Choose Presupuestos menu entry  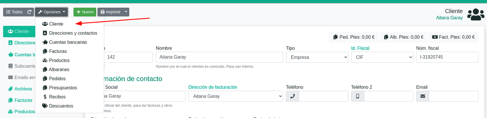[70, 88]
